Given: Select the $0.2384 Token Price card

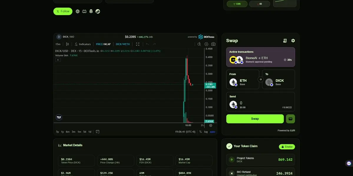Looking at the screenshot, I should pyautogui.click(x=76, y=161).
